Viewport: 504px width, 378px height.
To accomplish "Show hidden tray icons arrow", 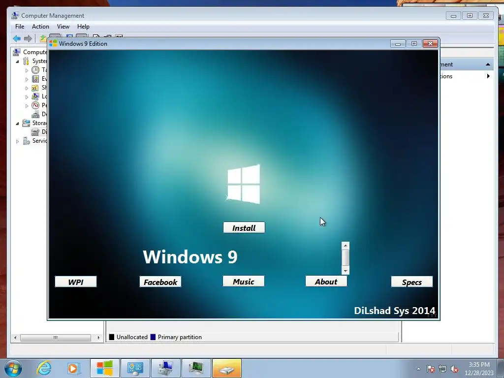I will [418, 369].
